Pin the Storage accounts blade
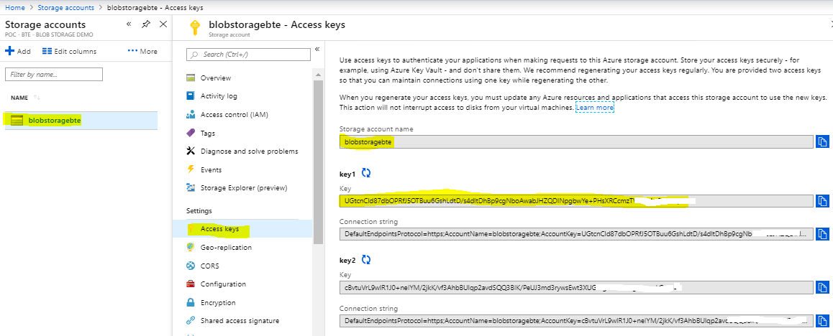This screenshot has width=833, height=336. click(146, 24)
